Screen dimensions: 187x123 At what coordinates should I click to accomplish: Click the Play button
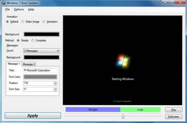[x=174, y=110]
